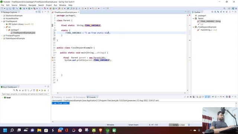Collapse the FinalKeyword project
Image resolution: width=238 pixels, height=134 pixels.
tap(2, 22)
